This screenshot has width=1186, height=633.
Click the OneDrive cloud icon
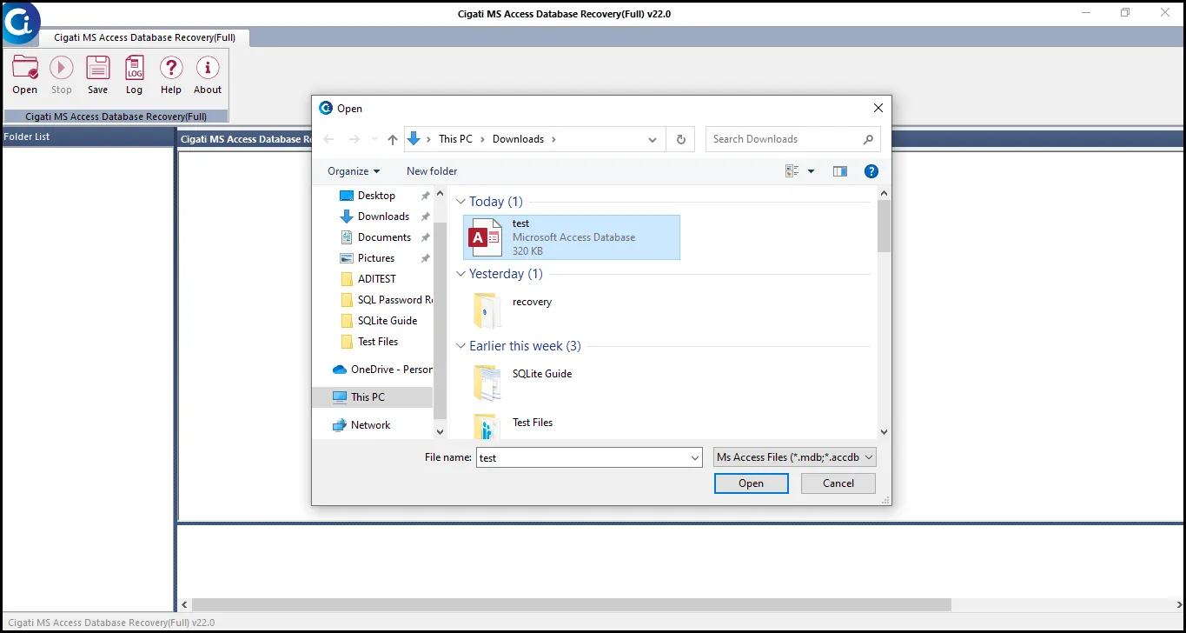tap(340, 370)
